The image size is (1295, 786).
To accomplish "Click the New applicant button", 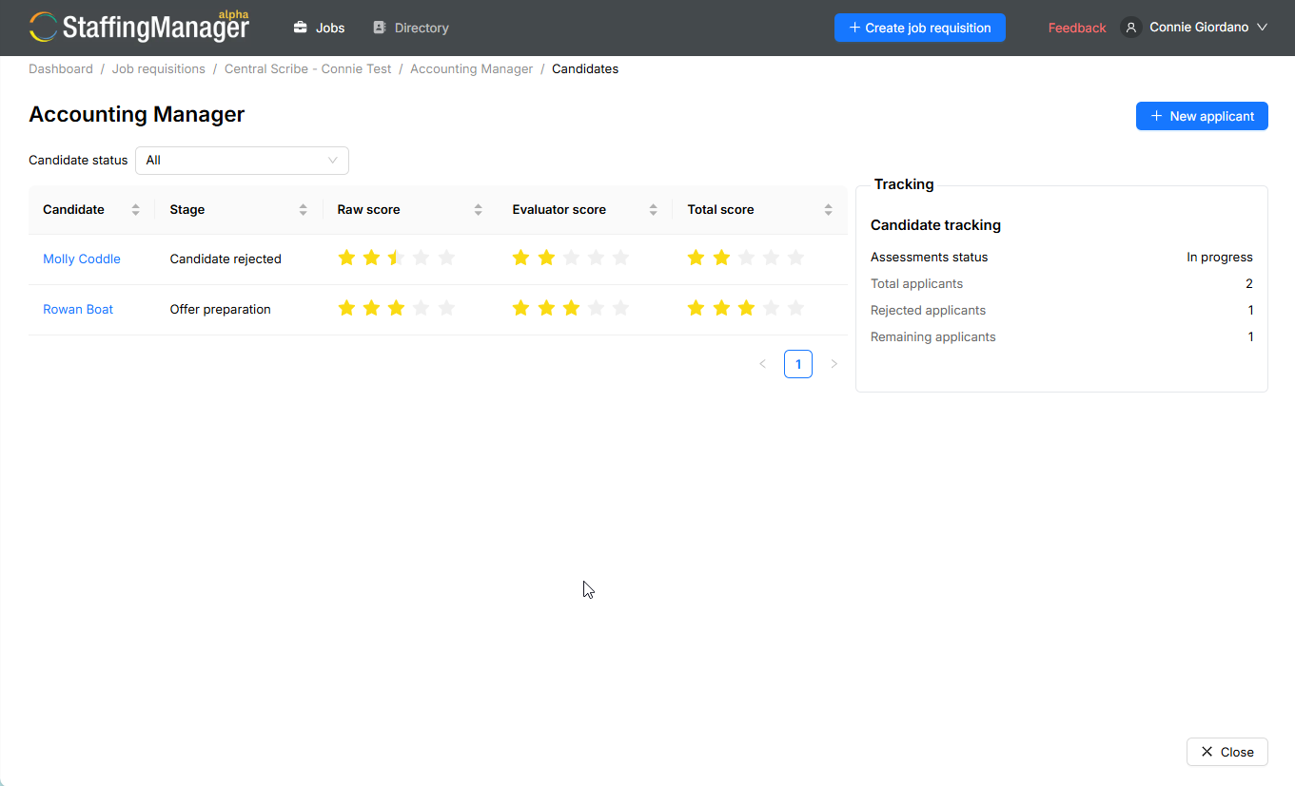I will (x=1202, y=116).
